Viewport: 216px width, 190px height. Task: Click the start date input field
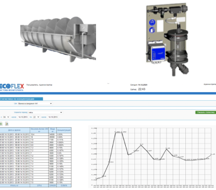click(23, 117)
